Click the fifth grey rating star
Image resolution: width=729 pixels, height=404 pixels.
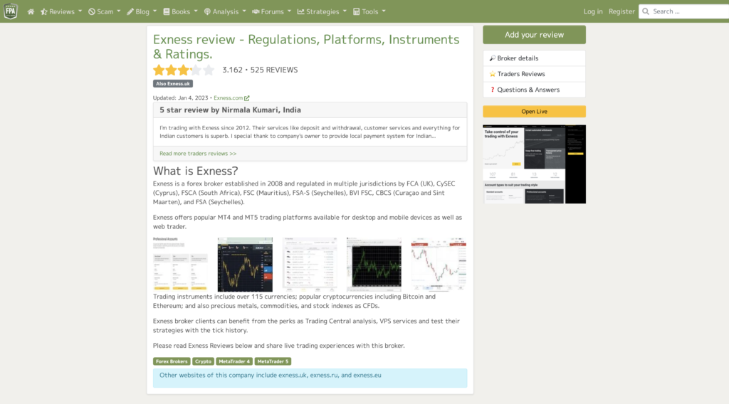pyautogui.click(x=209, y=70)
